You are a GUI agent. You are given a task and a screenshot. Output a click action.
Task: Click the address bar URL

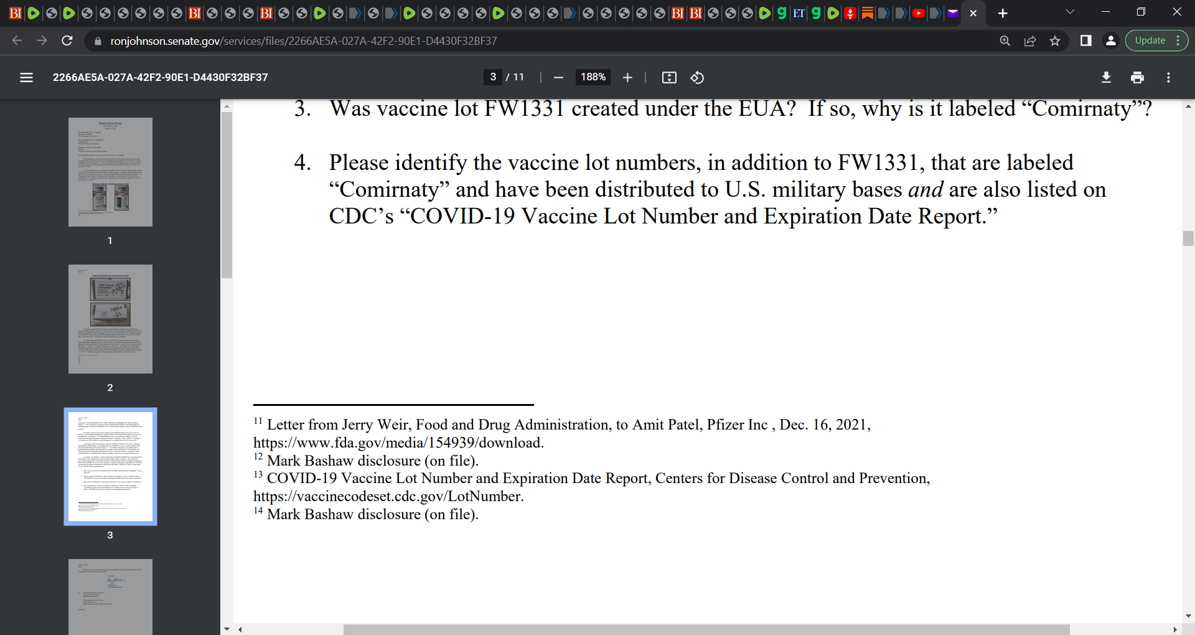point(304,41)
